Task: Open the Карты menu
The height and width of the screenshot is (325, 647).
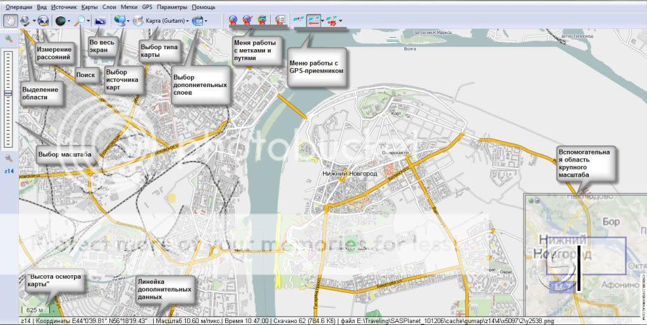Action: [90, 8]
